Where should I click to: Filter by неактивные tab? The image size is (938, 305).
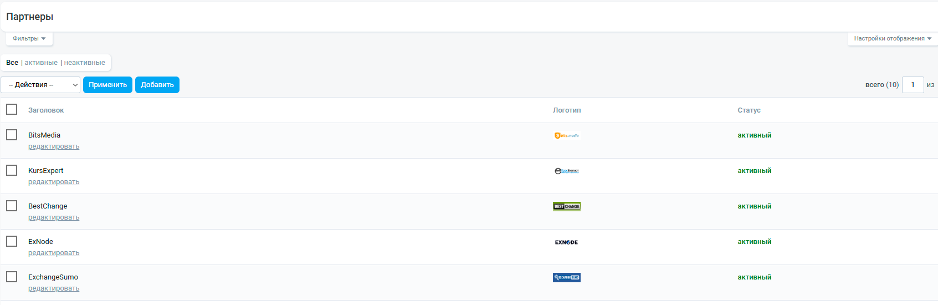[84, 63]
